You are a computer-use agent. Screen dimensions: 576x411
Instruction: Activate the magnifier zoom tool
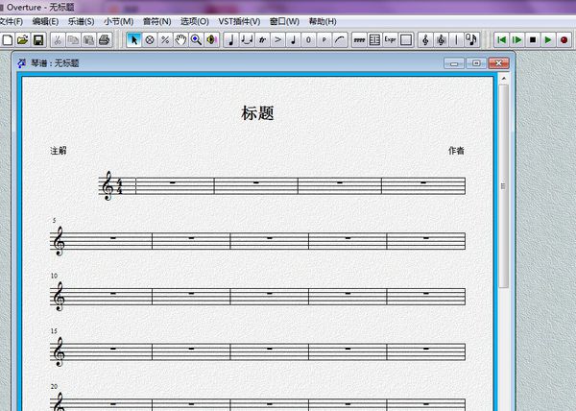pos(196,39)
